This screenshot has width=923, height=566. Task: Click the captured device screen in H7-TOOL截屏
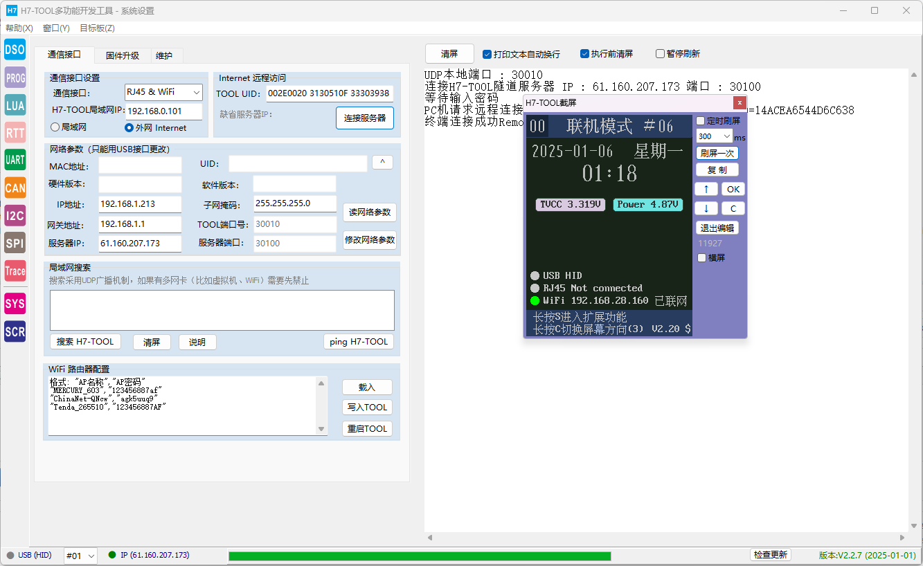click(609, 226)
